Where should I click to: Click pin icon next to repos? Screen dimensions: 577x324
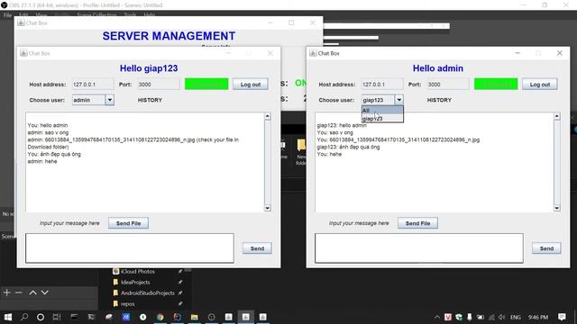coord(180,304)
